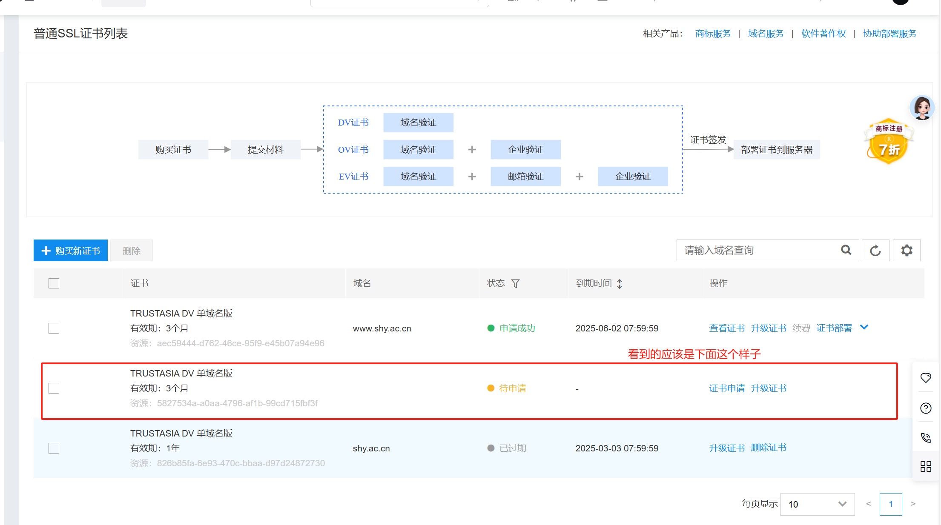Click the domain search magnifier icon
Image resolution: width=941 pixels, height=525 pixels.
tap(846, 250)
